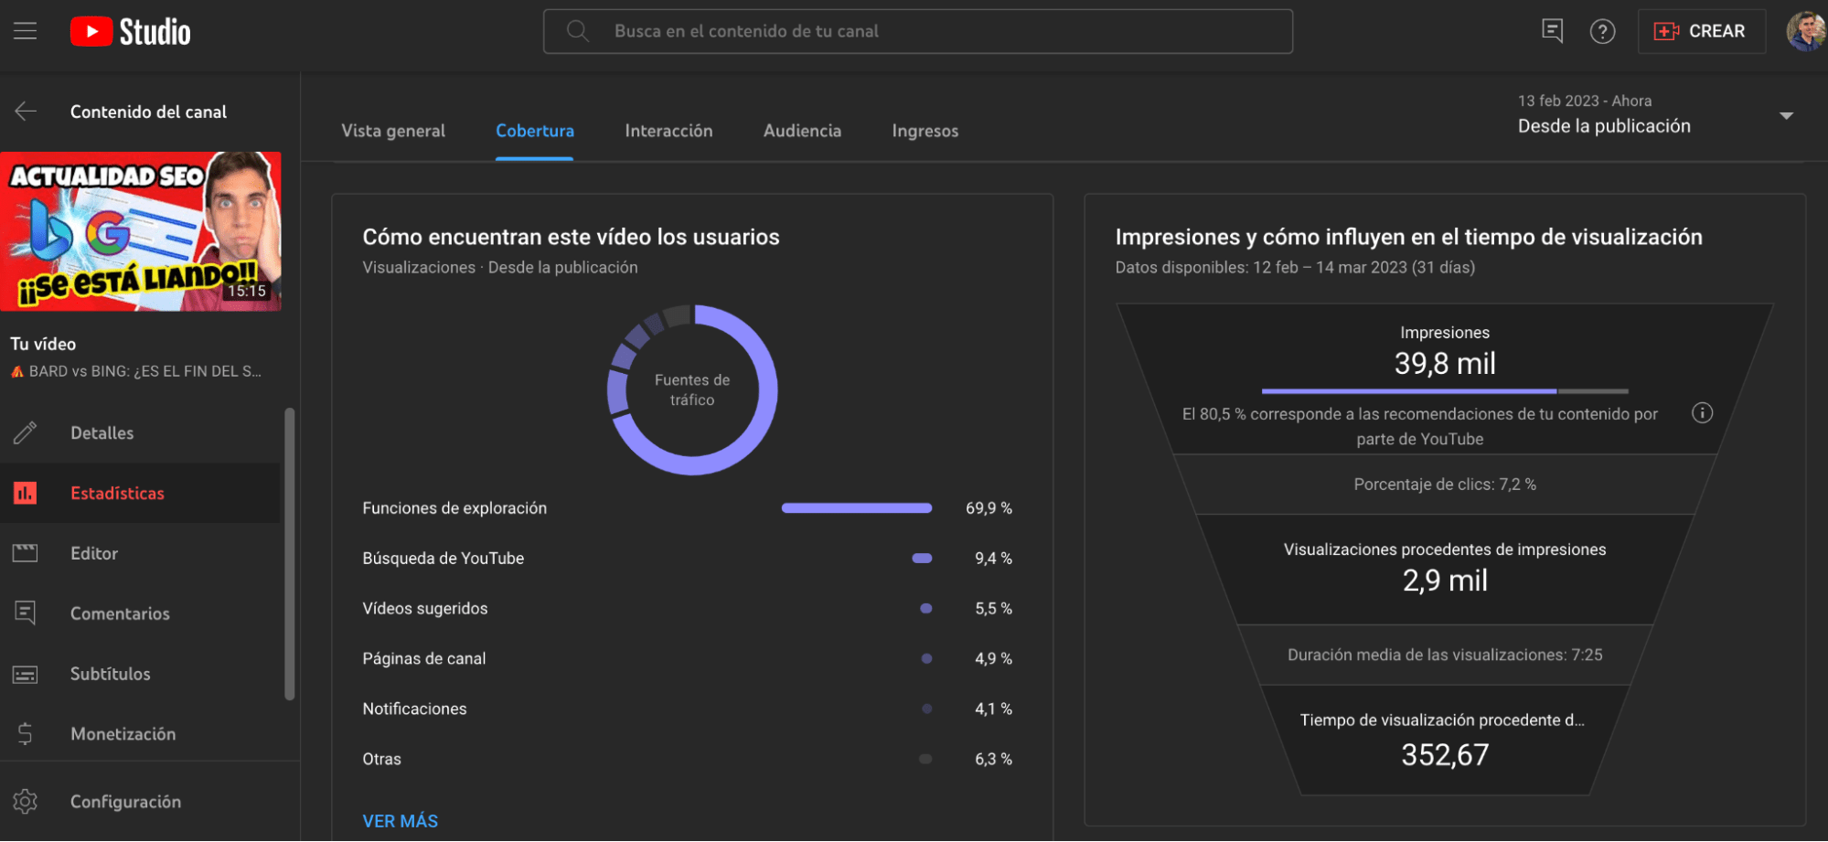
Task: Open the Configuración gear icon
Action: coord(26,801)
